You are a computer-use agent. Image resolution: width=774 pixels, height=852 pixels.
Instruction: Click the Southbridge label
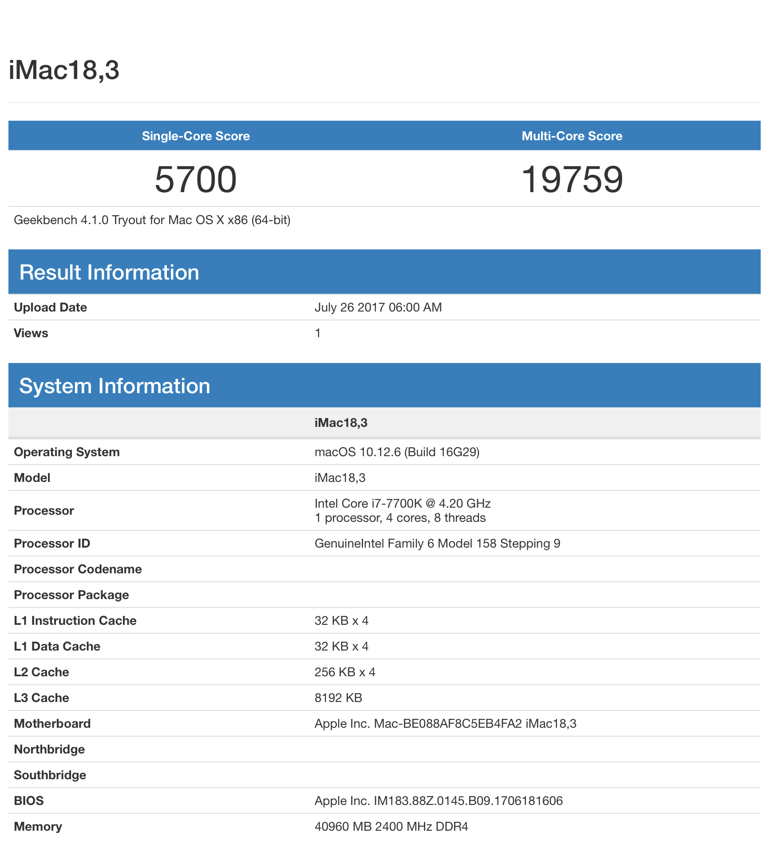[50, 775]
